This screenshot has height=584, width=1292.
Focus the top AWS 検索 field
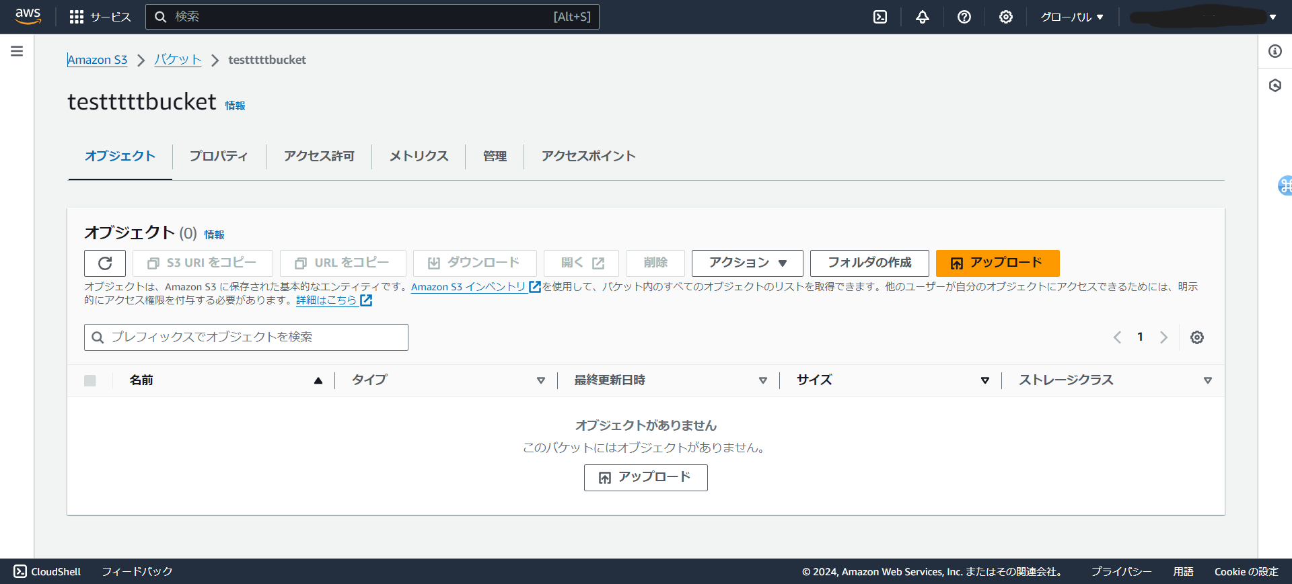372,17
